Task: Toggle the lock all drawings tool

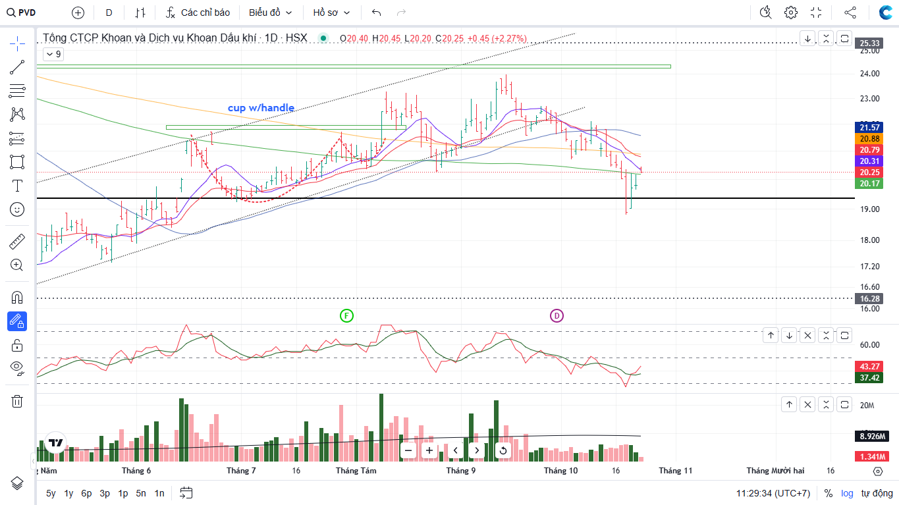Action: [17, 345]
